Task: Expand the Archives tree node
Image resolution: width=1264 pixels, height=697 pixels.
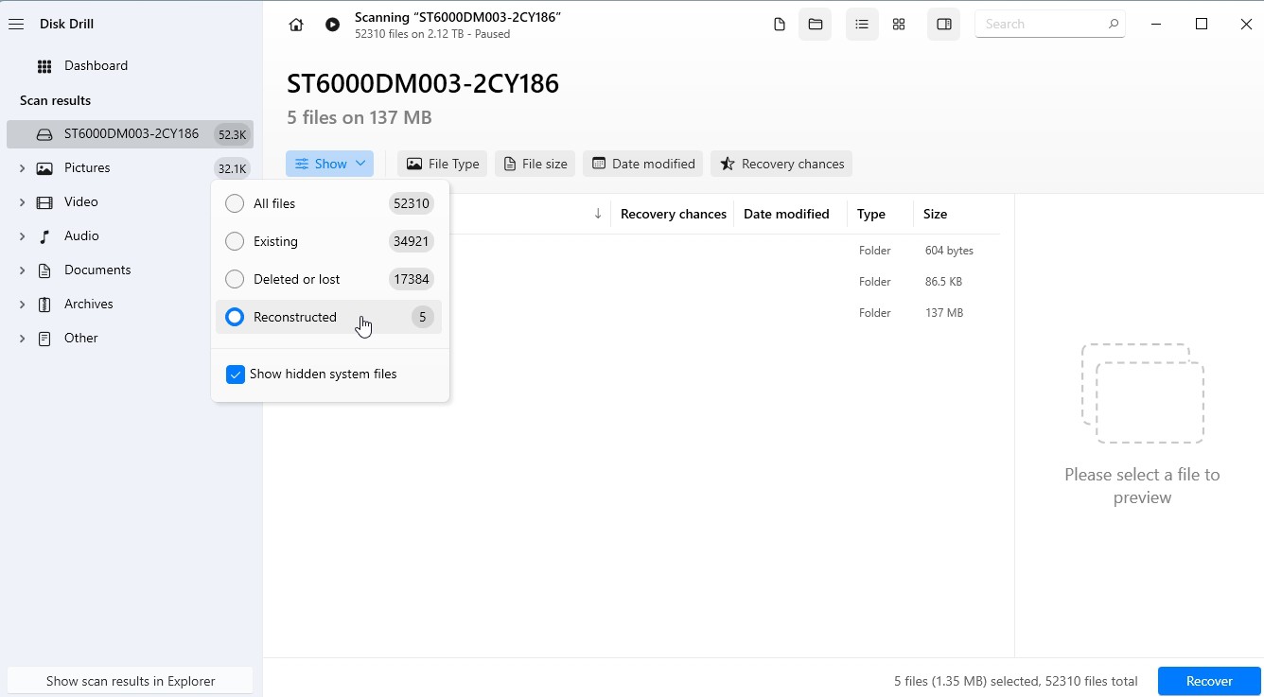Action: click(22, 305)
